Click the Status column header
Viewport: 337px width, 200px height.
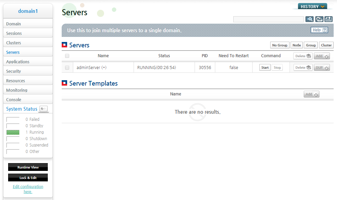[164, 56]
